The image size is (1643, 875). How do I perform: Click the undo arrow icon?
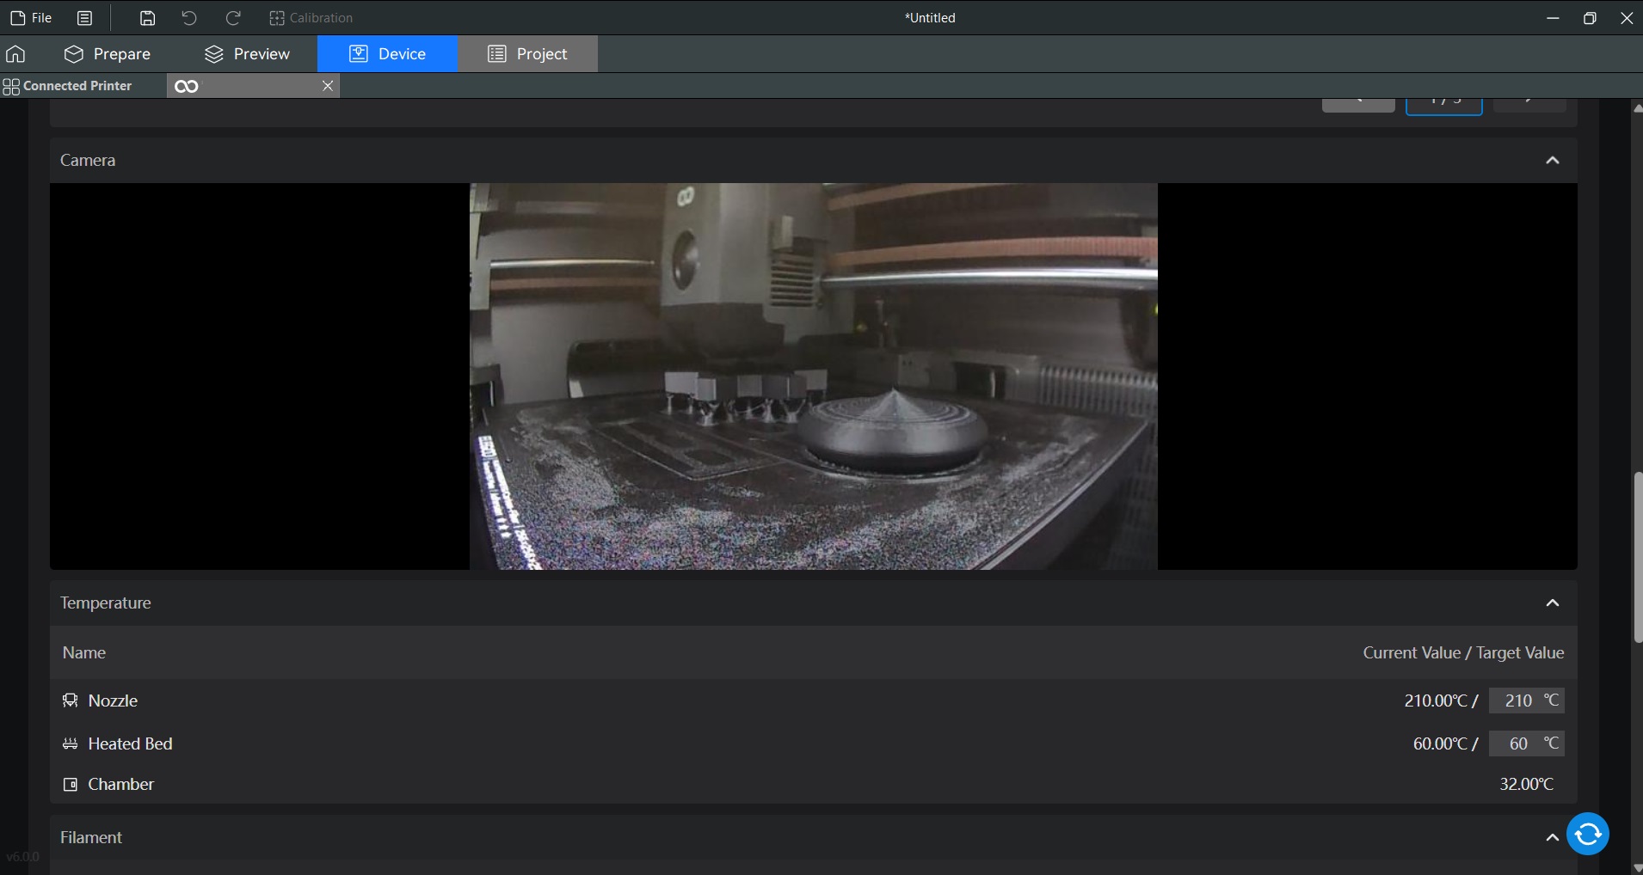click(189, 18)
